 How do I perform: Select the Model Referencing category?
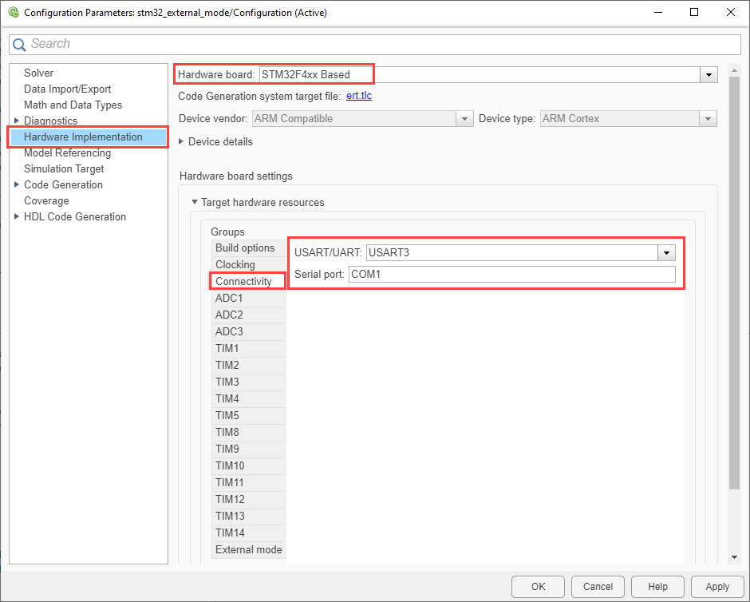[67, 152]
